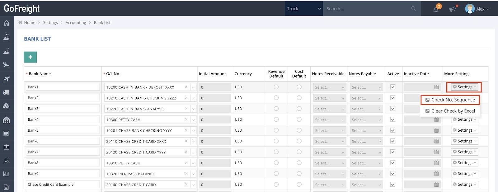Select Cost Default radio for Bank6
This screenshot has height=192, width=498.
tap(299, 141)
